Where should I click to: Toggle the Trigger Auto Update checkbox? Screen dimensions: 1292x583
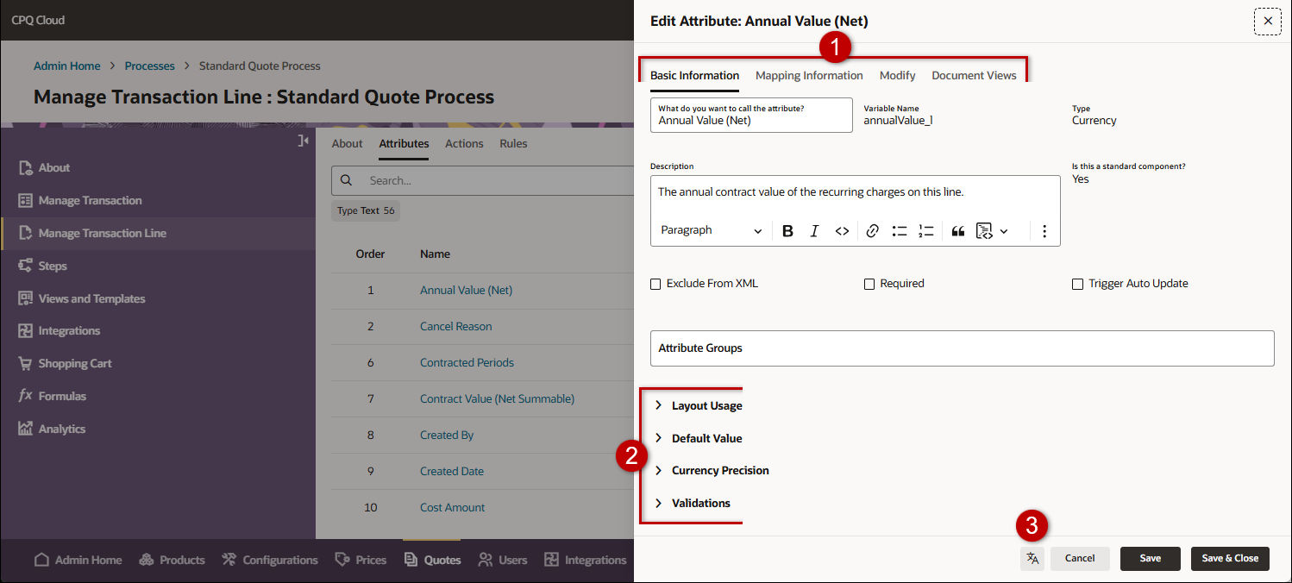(1077, 284)
